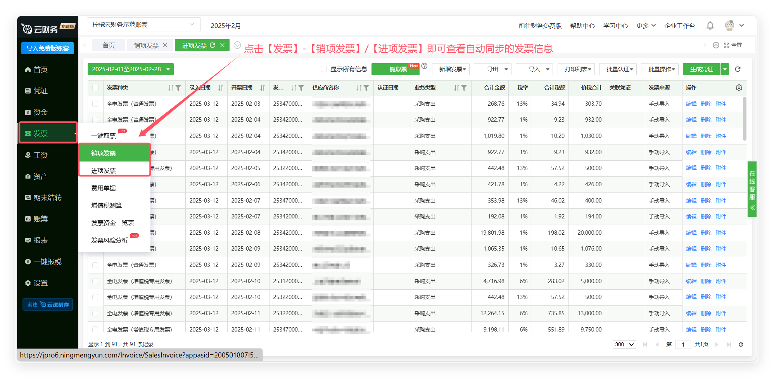The image size is (774, 378).
Task: Filter the 发... invoice number column
Action: pyautogui.click(x=301, y=88)
